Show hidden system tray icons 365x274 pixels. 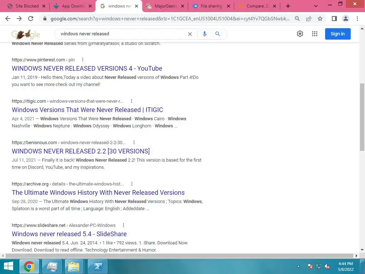click(299, 266)
